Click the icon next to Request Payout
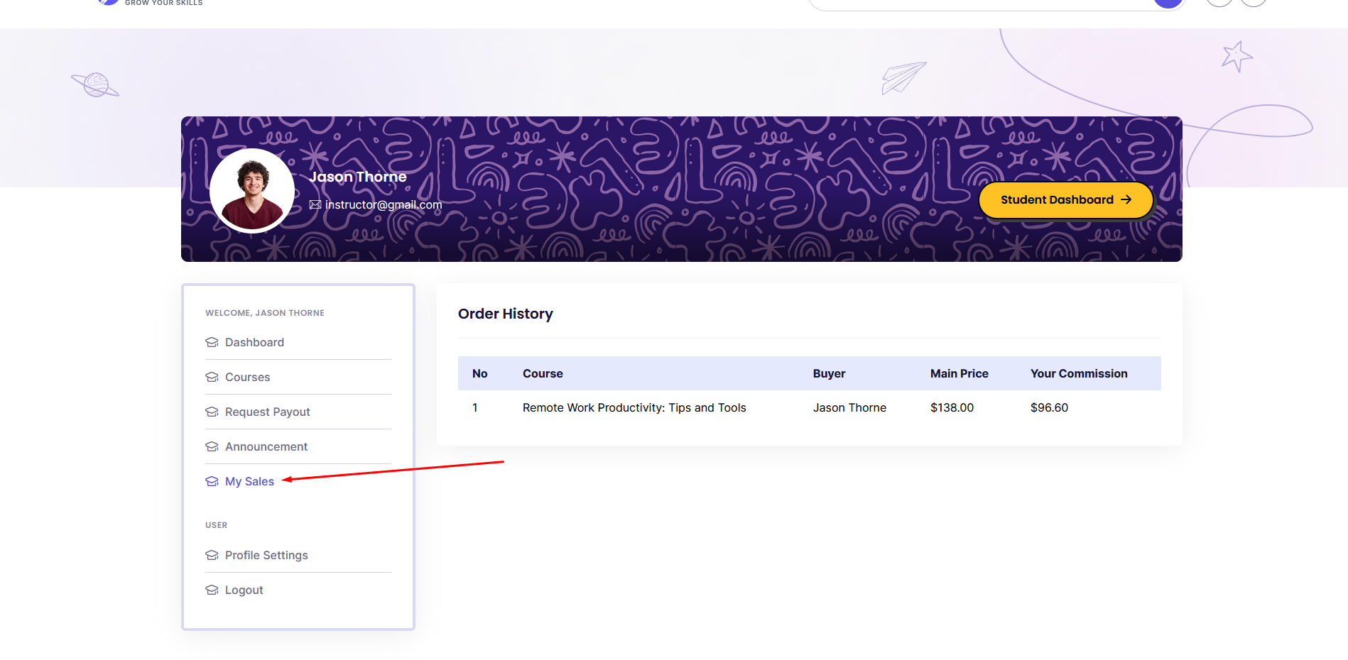The width and height of the screenshot is (1348, 660). pyautogui.click(x=212, y=412)
